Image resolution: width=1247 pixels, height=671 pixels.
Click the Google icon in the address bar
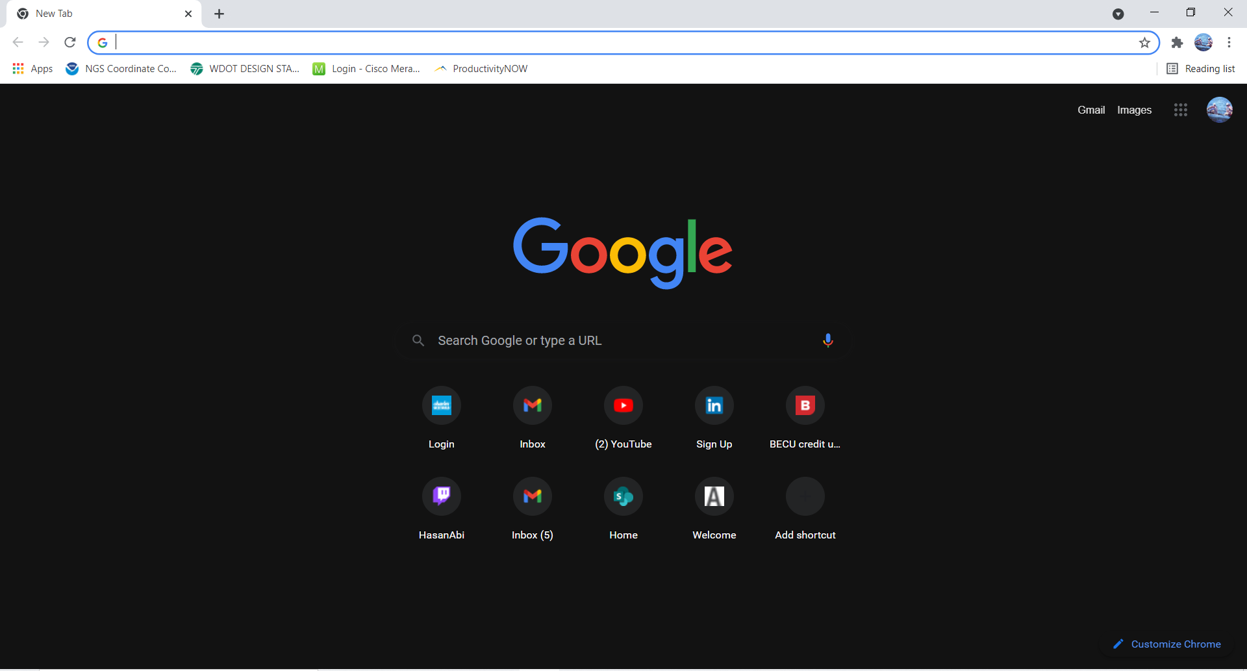coord(103,43)
